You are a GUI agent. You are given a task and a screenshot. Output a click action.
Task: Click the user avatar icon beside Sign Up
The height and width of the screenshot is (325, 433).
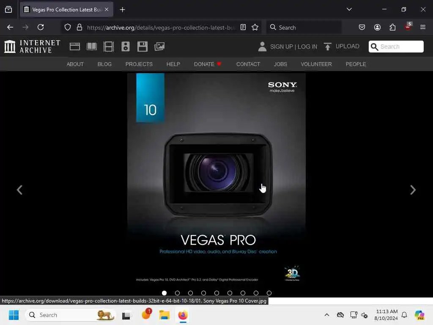click(262, 47)
